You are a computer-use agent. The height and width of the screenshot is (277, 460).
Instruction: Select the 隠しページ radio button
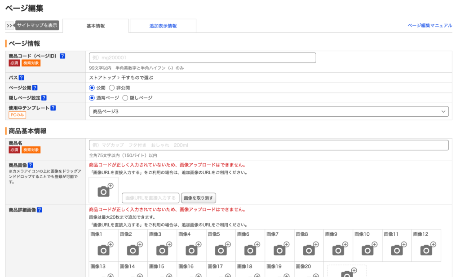tap(124, 97)
